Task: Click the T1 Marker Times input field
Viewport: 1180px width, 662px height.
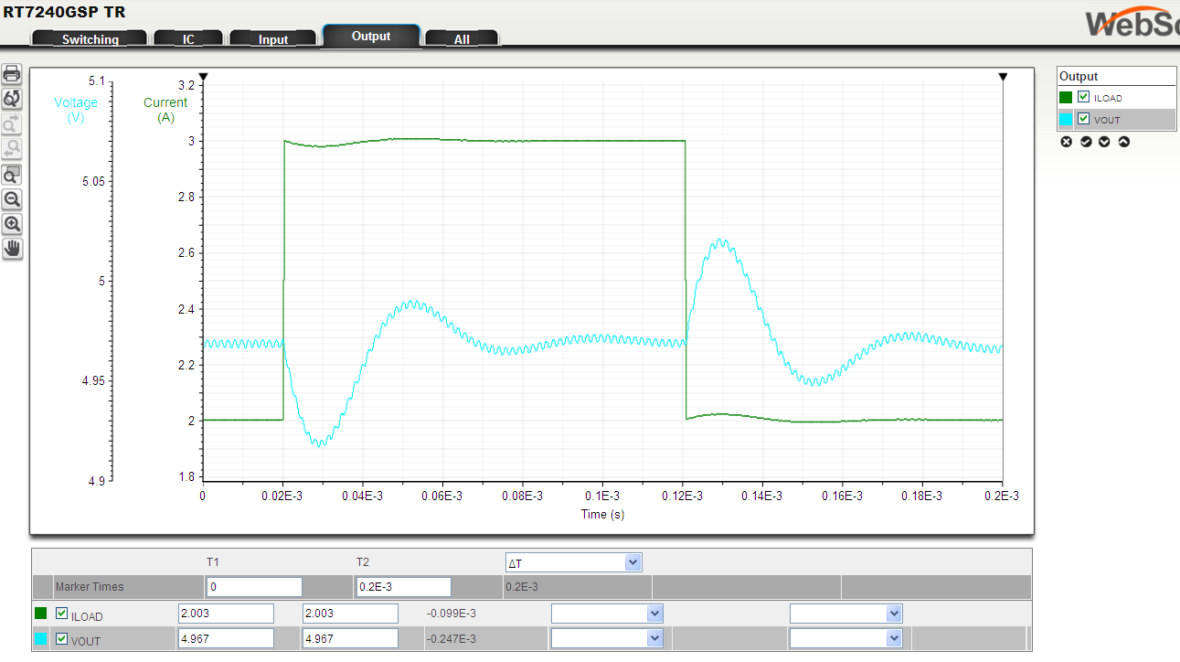Action: tap(254, 586)
